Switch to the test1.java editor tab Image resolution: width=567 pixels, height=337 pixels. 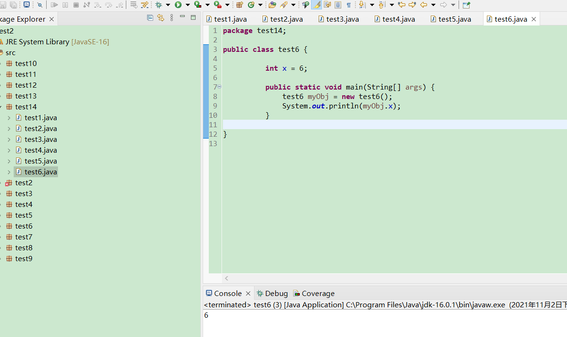pos(226,19)
